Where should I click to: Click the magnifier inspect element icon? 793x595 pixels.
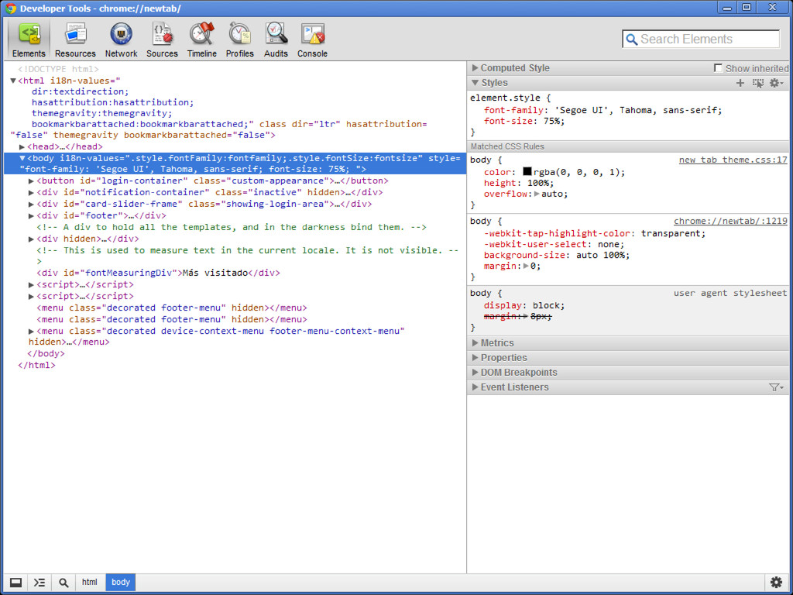(64, 583)
